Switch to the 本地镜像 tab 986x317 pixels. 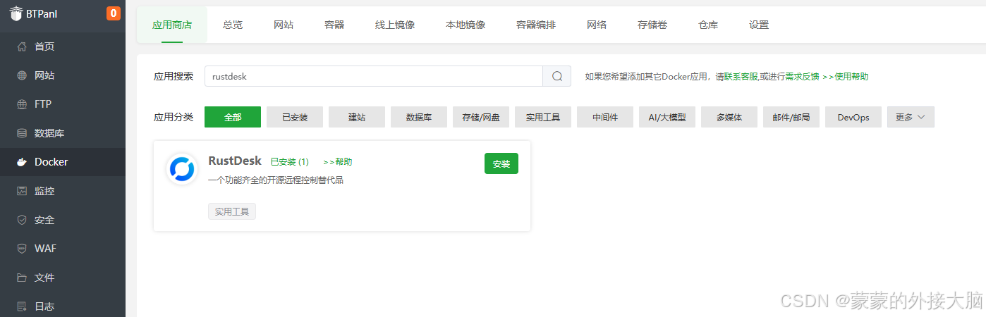465,25
